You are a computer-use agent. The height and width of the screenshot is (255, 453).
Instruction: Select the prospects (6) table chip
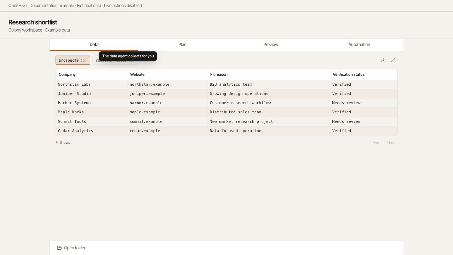pyautogui.click(x=73, y=60)
